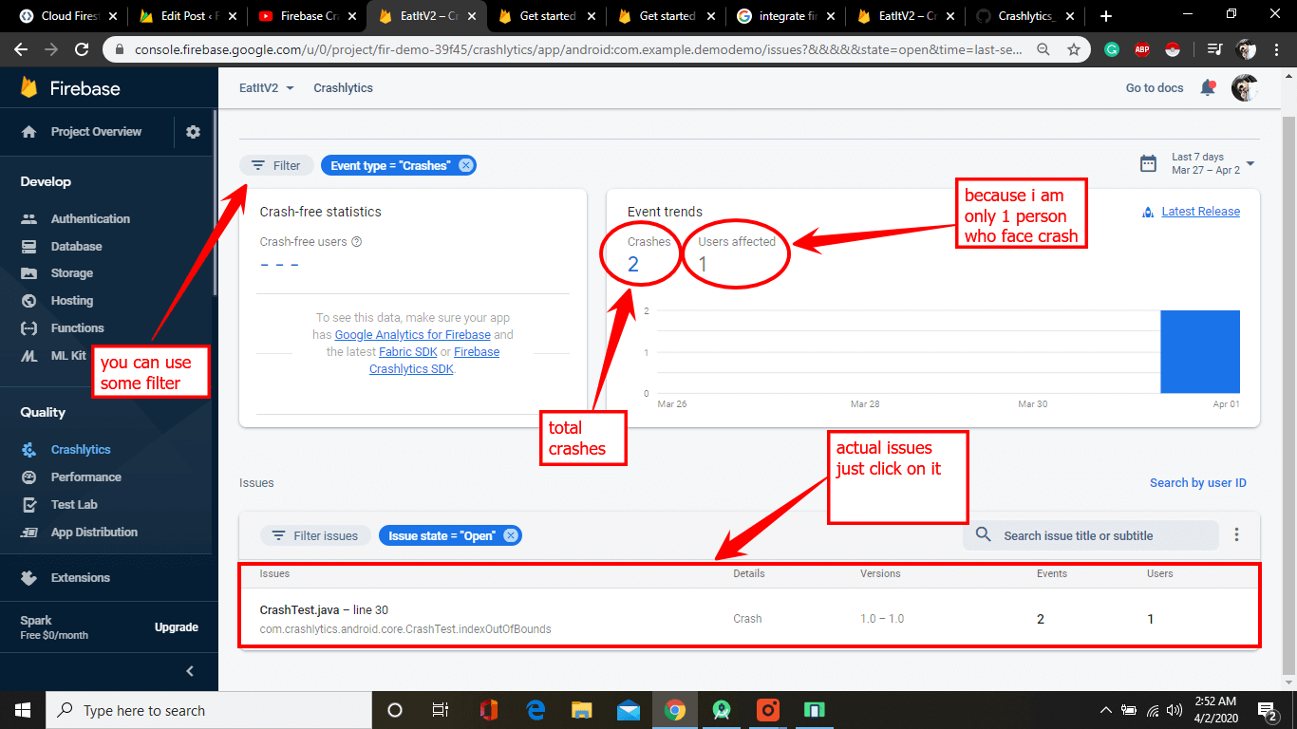Open Last 7 days date range dropdown
Image resolution: width=1297 pixels, height=729 pixels.
click(1213, 163)
